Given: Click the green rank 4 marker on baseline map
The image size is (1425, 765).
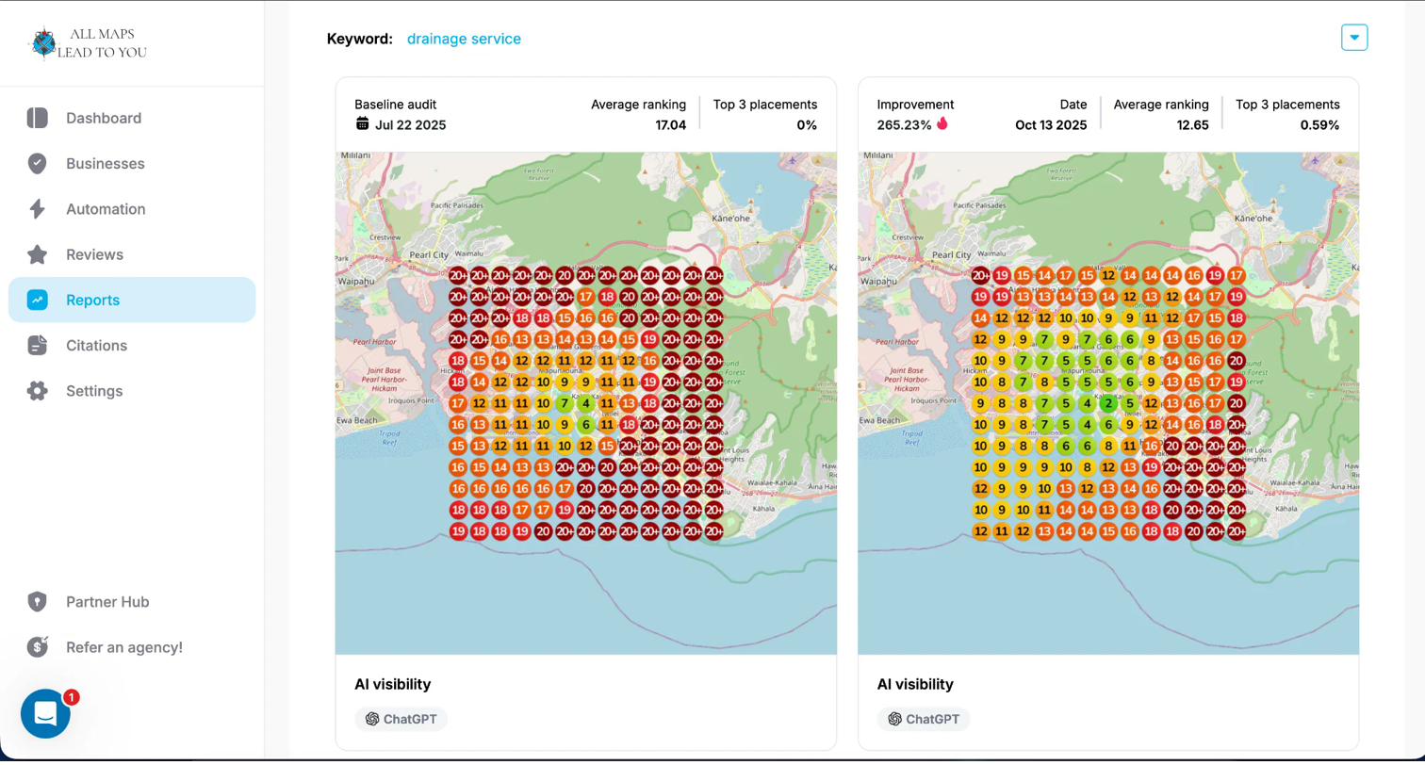Looking at the screenshot, I should tap(586, 403).
